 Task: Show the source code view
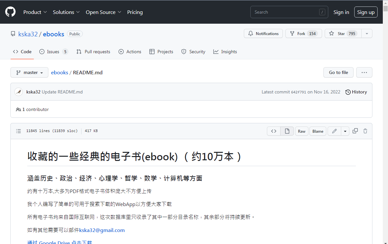[x=274, y=131]
